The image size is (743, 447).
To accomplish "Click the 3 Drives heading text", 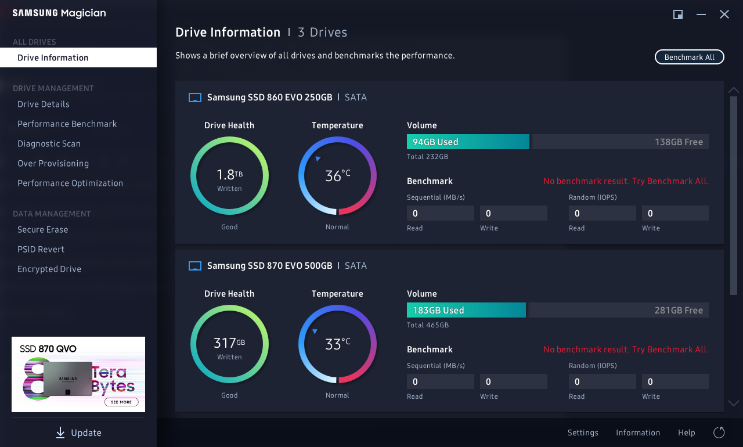I will (x=323, y=33).
